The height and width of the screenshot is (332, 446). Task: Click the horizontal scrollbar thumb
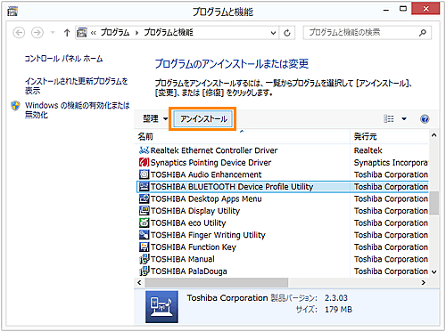point(216,283)
